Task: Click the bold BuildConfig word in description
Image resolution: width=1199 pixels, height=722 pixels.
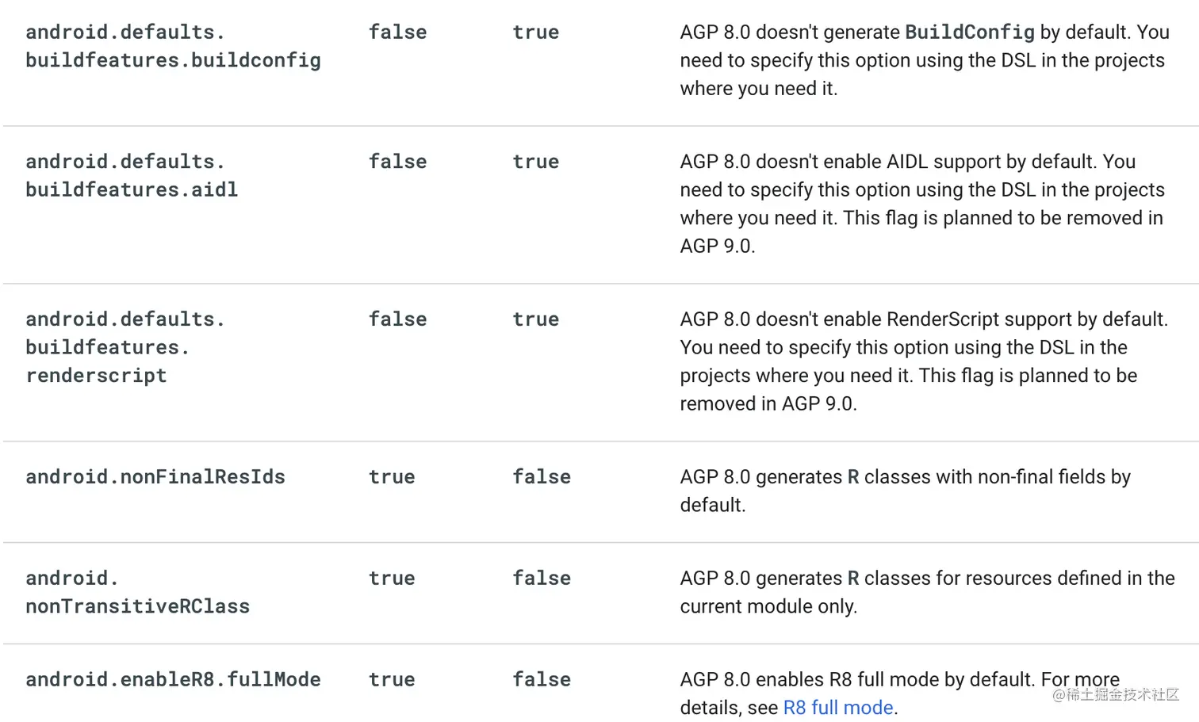Action: point(969,32)
